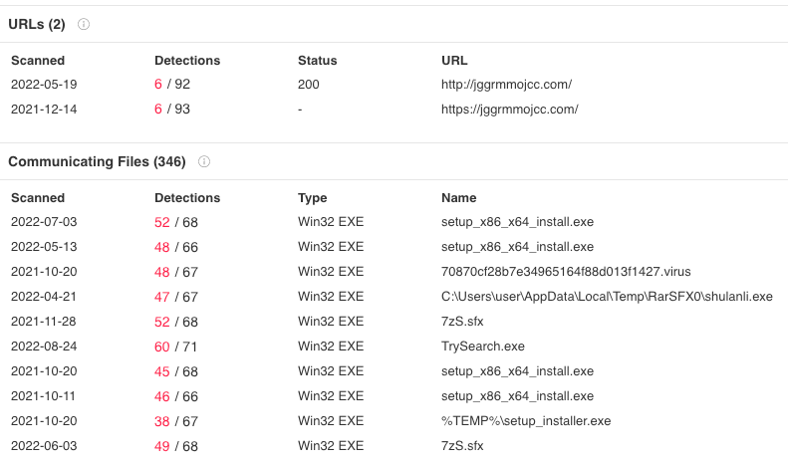Select setup_x86_x64_install.exe scanned on 2022-05-13
The width and height of the screenshot is (788, 465).
point(517,247)
